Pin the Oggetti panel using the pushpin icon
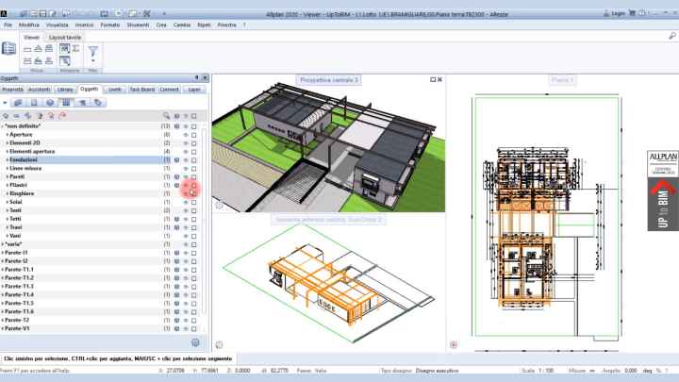The width and height of the screenshot is (679, 382). (196, 77)
